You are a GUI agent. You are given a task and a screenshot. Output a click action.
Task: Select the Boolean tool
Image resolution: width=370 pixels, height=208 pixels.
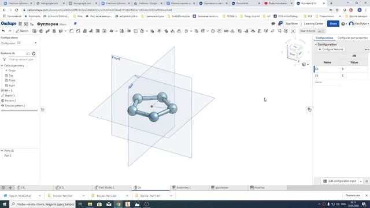tap(129, 31)
